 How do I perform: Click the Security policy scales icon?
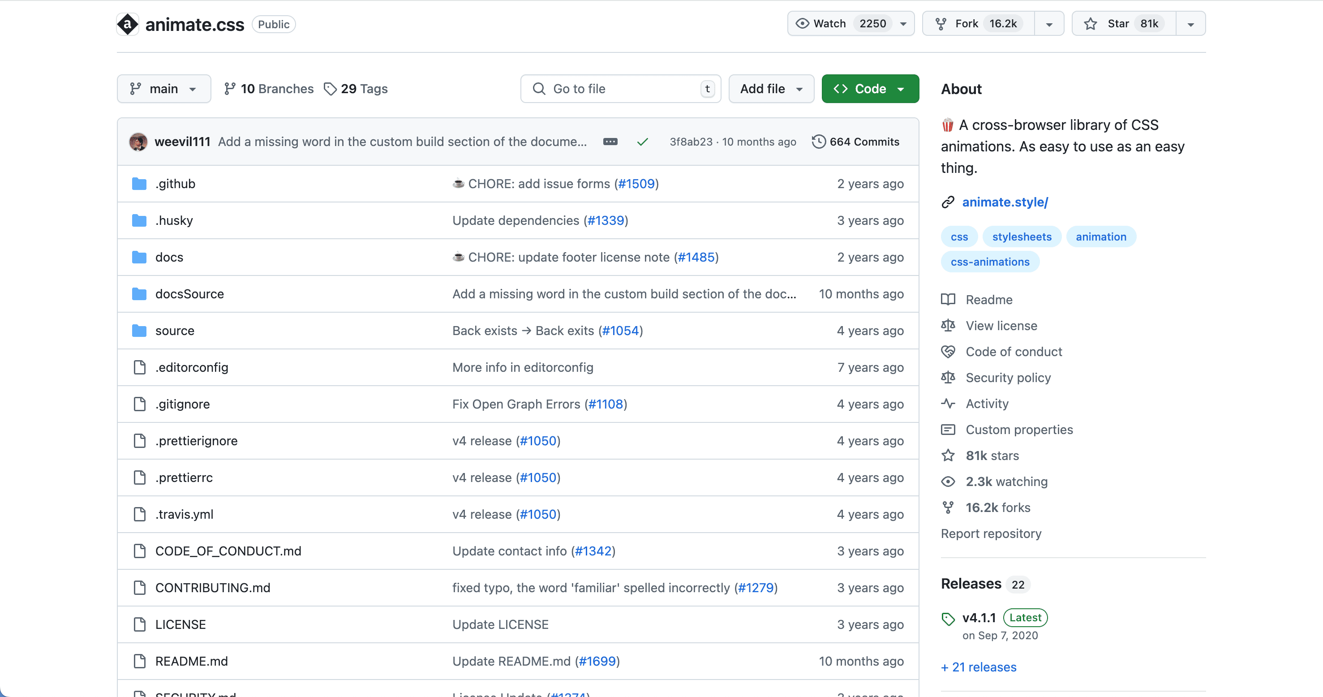click(x=949, y=378)
